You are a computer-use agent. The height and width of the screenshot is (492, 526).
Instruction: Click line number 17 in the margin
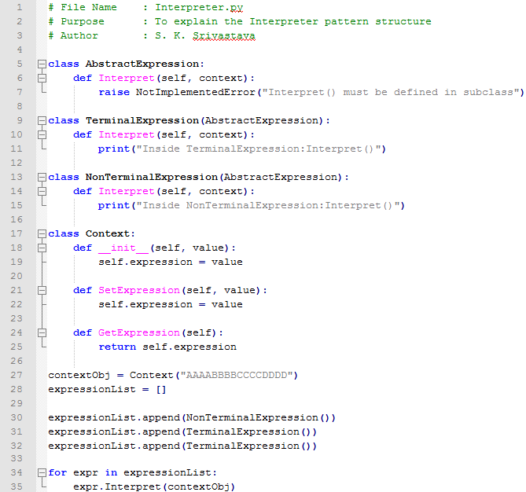click(x=17, y=233)
